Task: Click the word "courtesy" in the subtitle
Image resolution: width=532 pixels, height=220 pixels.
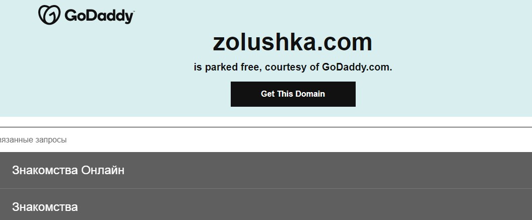Action: coord(285,67)
